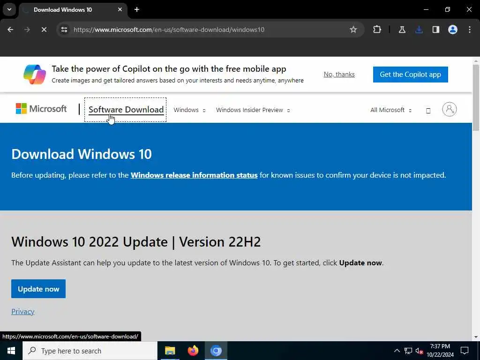The image size is (480, 360).
Task: Click the taskbar search box
Action: coord(90,351)
